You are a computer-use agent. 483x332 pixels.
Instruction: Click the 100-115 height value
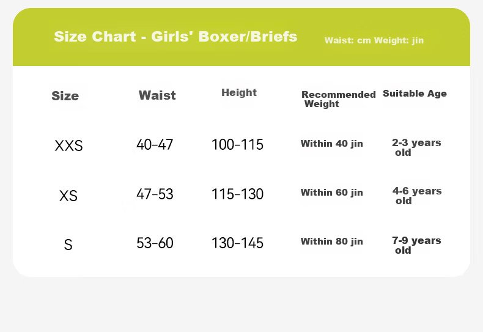(237, 144)
